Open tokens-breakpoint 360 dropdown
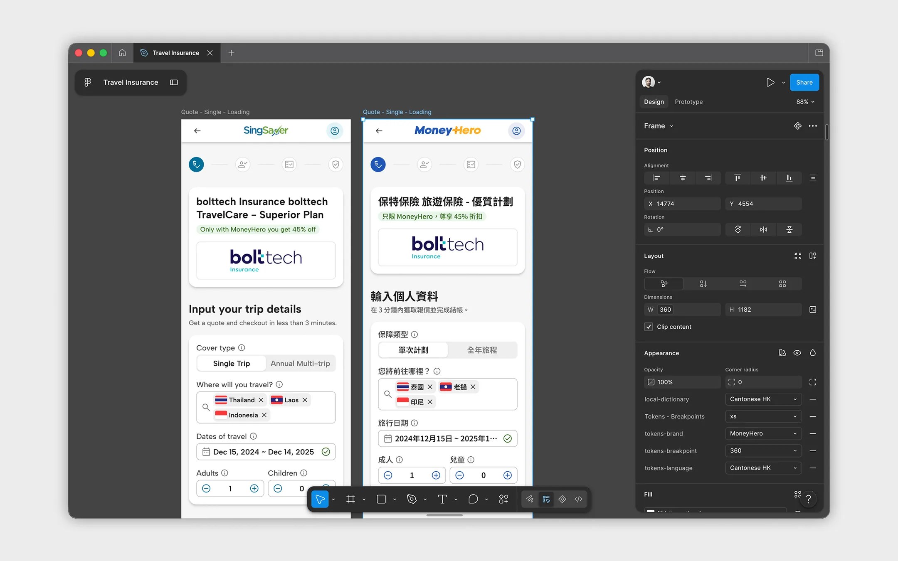This screenshot has height=561, width=898. coord(763,450)
